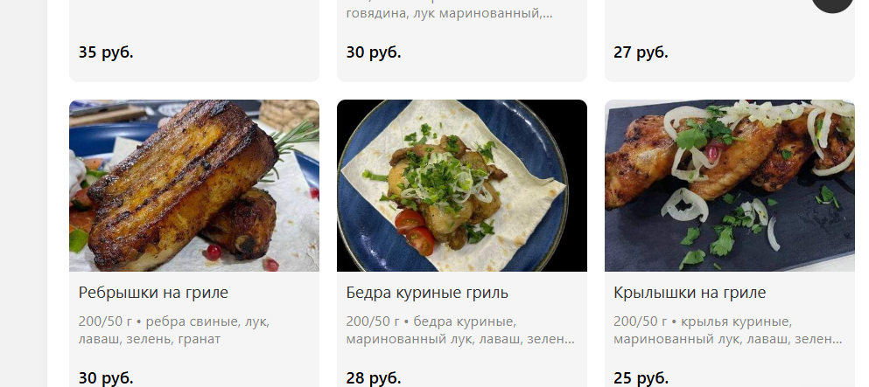
Task: Click the ребра свиные ingredients description
Action: click(174, 330)
